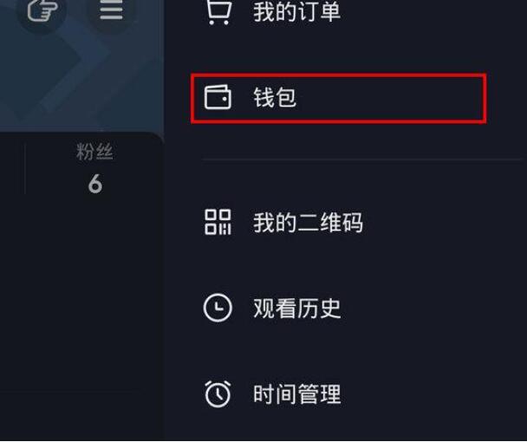The image size is (527, 442).
Task: Select the 时间管理 text label
Action: (297, 394)
